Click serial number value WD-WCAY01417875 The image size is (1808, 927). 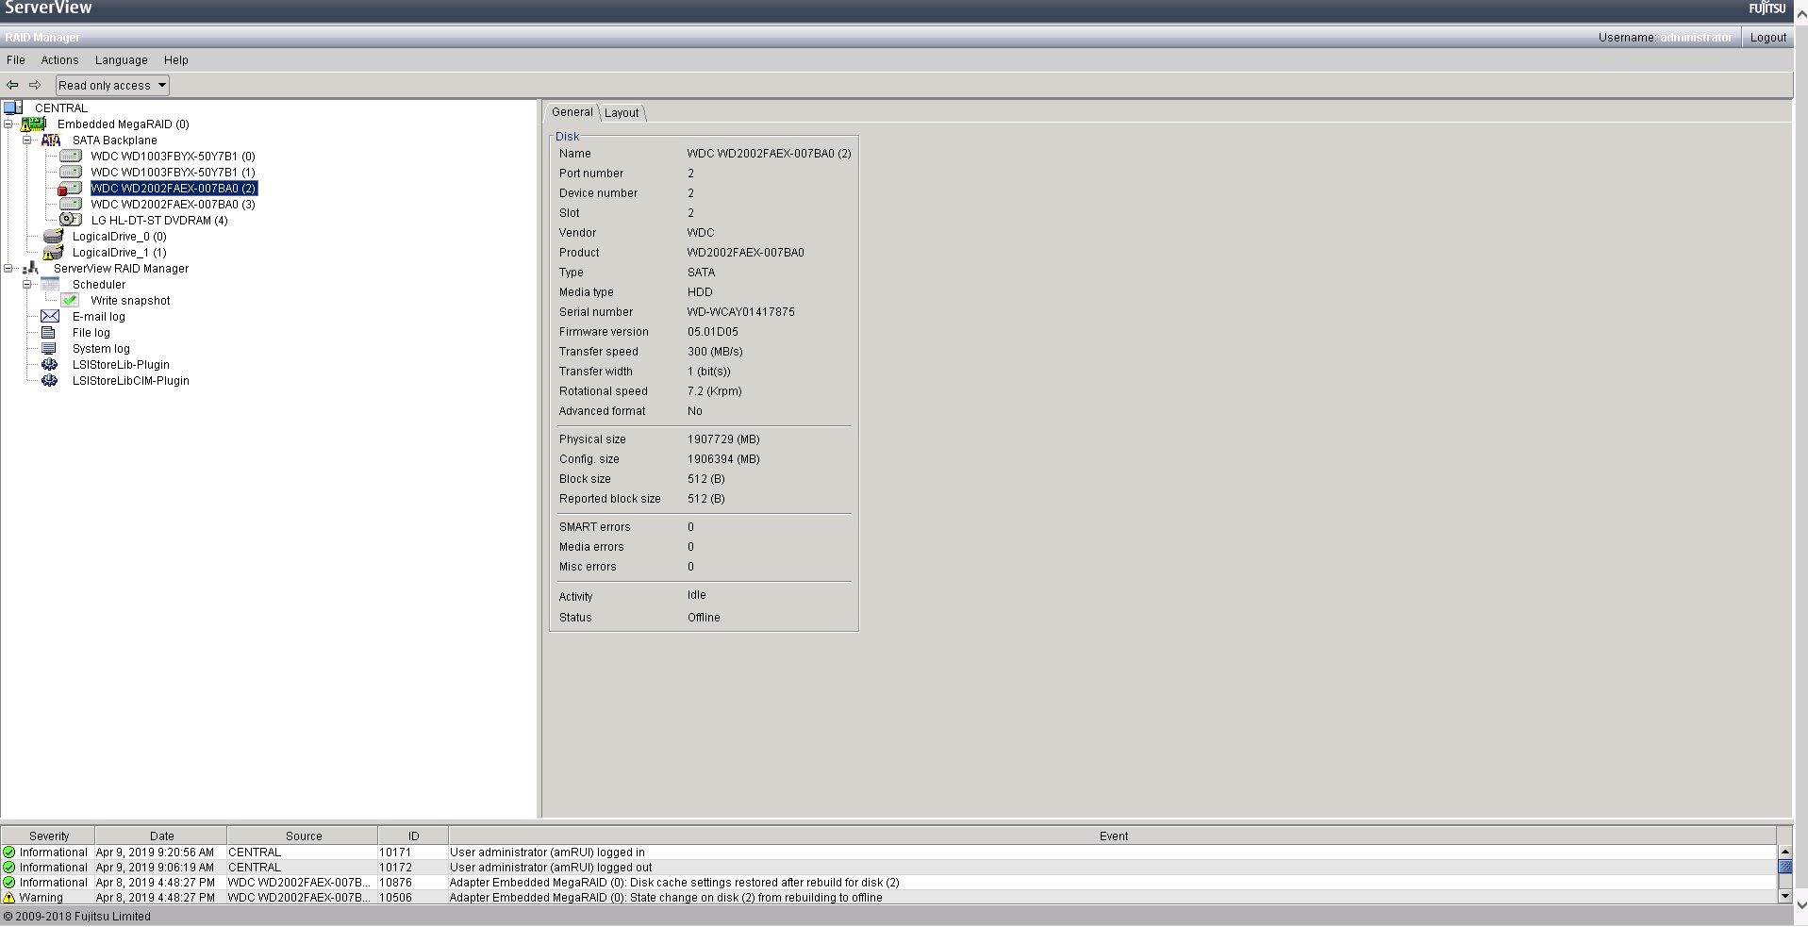[740, 312]
